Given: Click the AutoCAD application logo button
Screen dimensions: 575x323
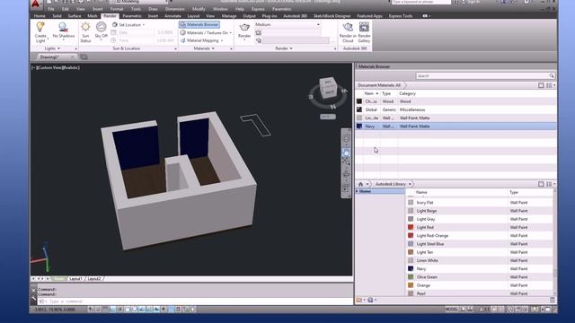Looking at the screenshot, I should (36, 4).
